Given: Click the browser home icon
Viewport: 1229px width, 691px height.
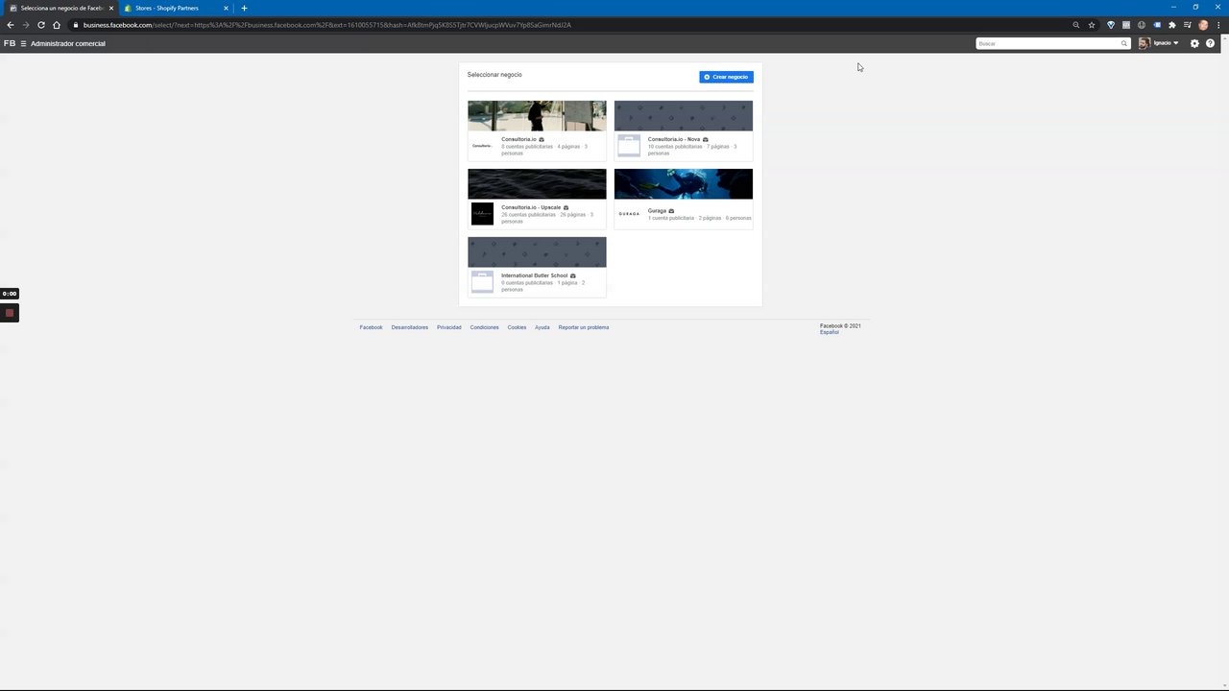Looking at the screenshot, I should 57,25.
